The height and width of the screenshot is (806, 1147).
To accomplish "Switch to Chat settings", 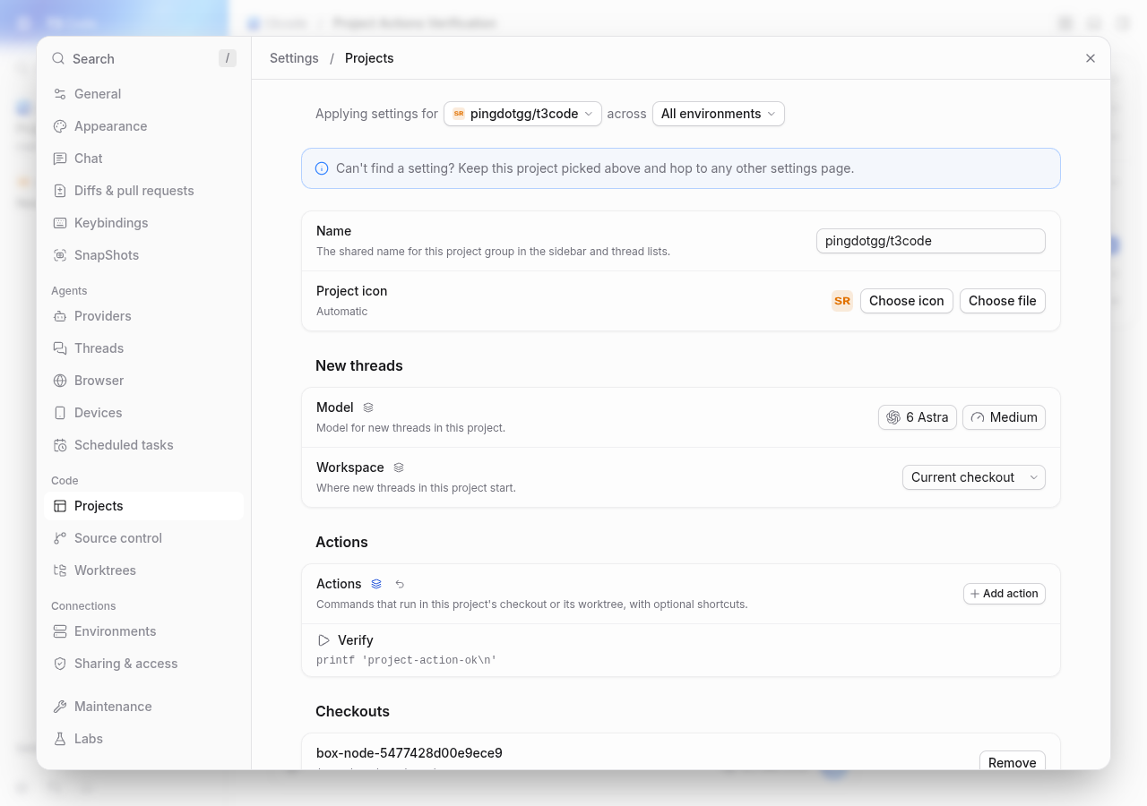I will point(143,159).
